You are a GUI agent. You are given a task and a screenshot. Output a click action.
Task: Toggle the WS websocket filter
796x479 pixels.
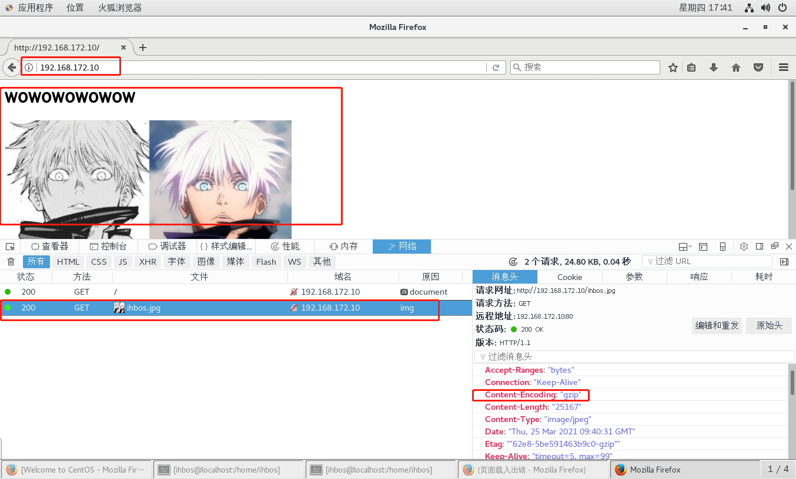click(x=295, y=262)
